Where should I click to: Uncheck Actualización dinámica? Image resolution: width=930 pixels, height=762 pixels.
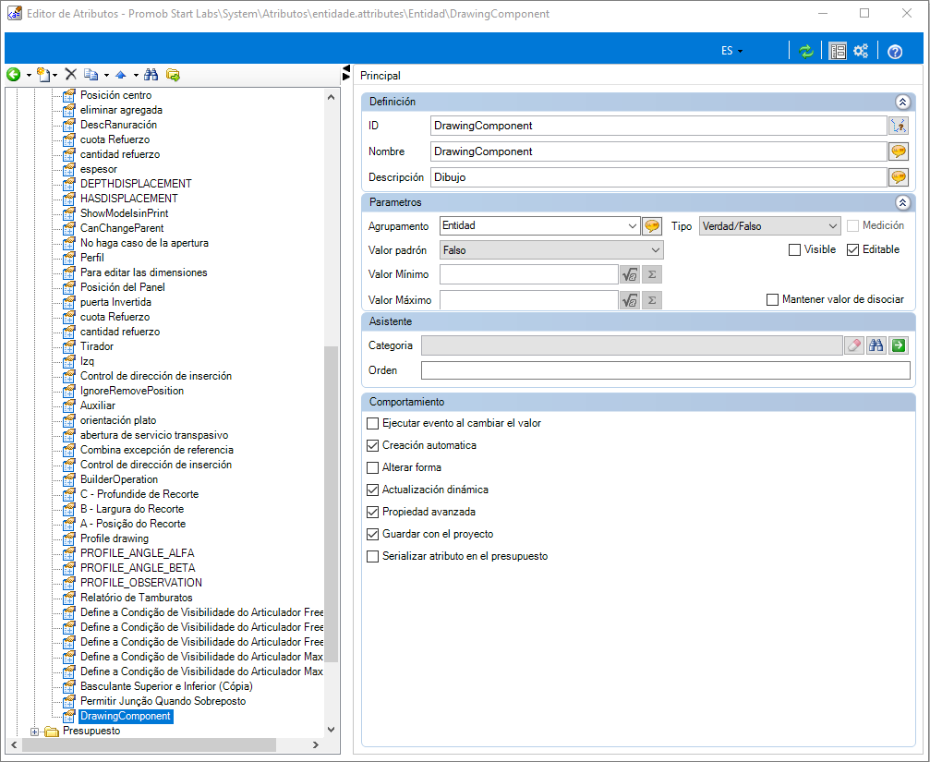[372, 490]
